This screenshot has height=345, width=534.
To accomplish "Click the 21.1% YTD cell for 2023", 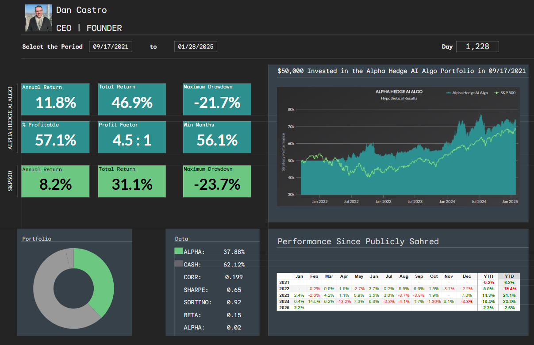I will (x=509, y=295).
